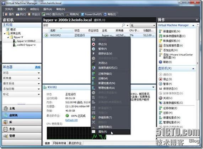Click the 网络(N) toolbar icon
203x149 pixels.
[68, 15]
